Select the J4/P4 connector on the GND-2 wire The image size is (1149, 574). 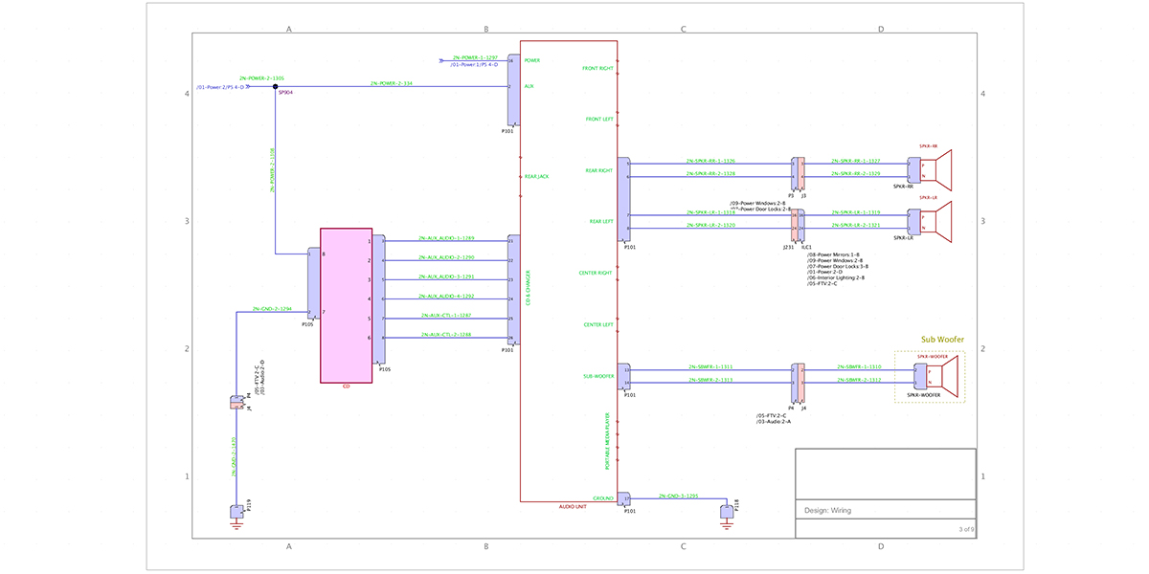237,403
